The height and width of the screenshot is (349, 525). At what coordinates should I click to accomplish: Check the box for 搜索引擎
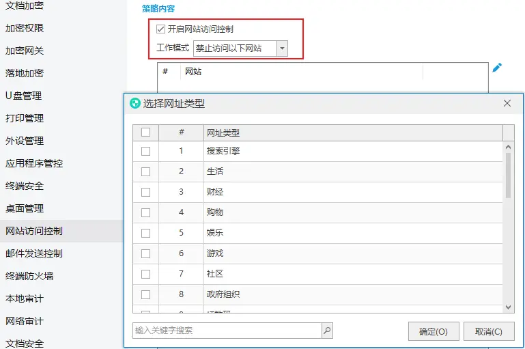pos(145,152)
